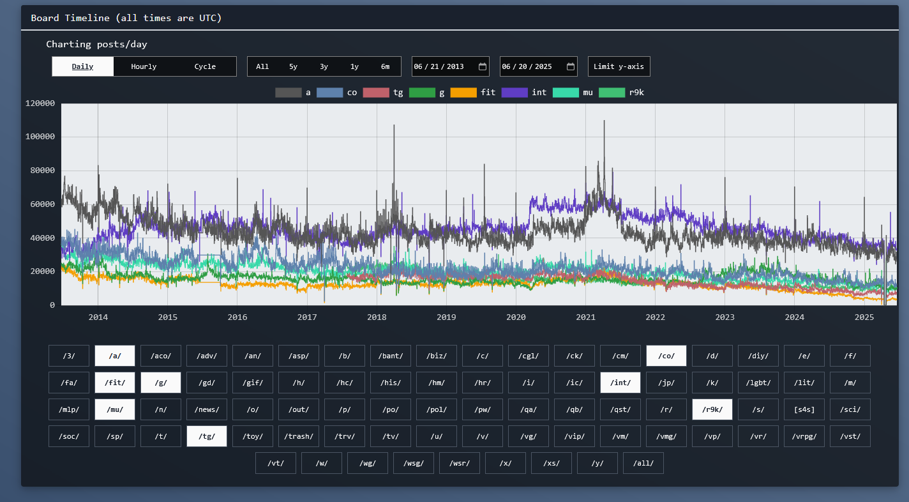Deselect the /int/ board toggle
This screenshot has height=502, width=909.
click(x=620, y=383)
